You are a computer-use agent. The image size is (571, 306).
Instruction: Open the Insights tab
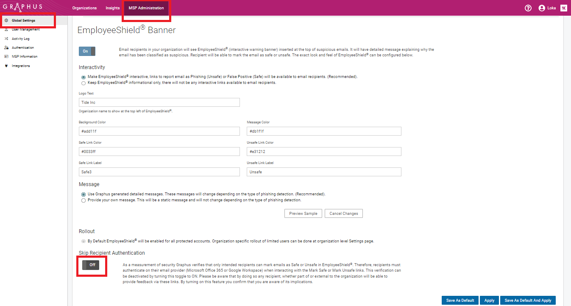click(113, 8)
